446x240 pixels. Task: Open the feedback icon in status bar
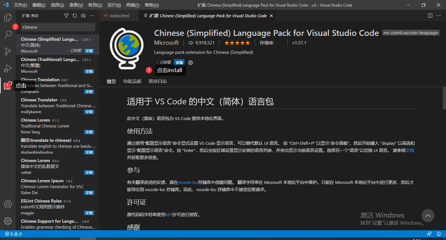(x=429, y=234)
